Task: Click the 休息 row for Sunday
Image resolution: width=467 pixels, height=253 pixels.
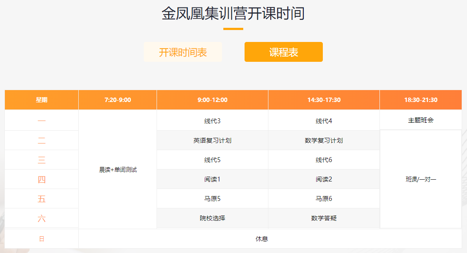Action: click(x=261, y=239)
